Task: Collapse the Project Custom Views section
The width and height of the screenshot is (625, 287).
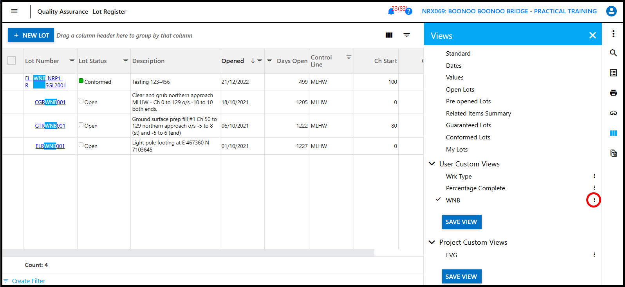Action: pyautogui.click(x=432, y=242)
